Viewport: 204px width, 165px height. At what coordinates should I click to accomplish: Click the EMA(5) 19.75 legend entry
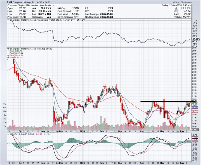(x=14, y=51)
